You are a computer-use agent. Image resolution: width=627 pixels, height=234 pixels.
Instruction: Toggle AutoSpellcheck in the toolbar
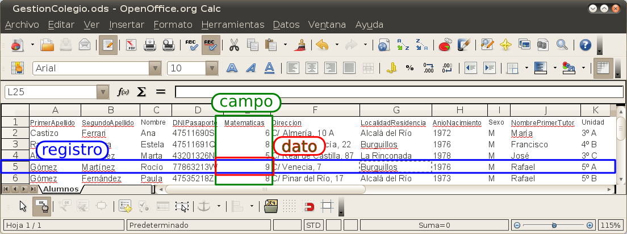(210, 45)
